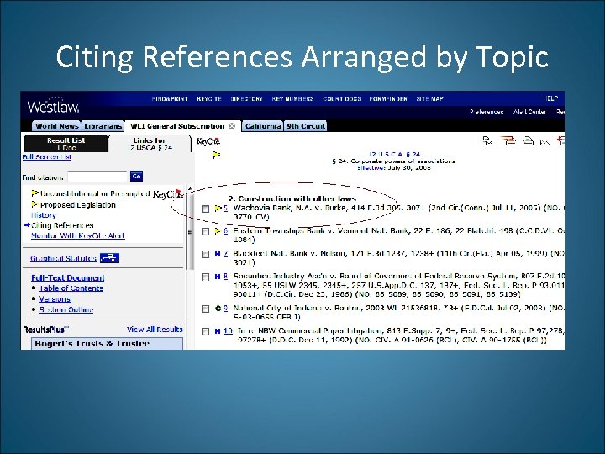Switch to Links for 12 USCA § 24 tab
Image resolution: width=605 pixels, height=454 pixels.
[x=150, y=143]
